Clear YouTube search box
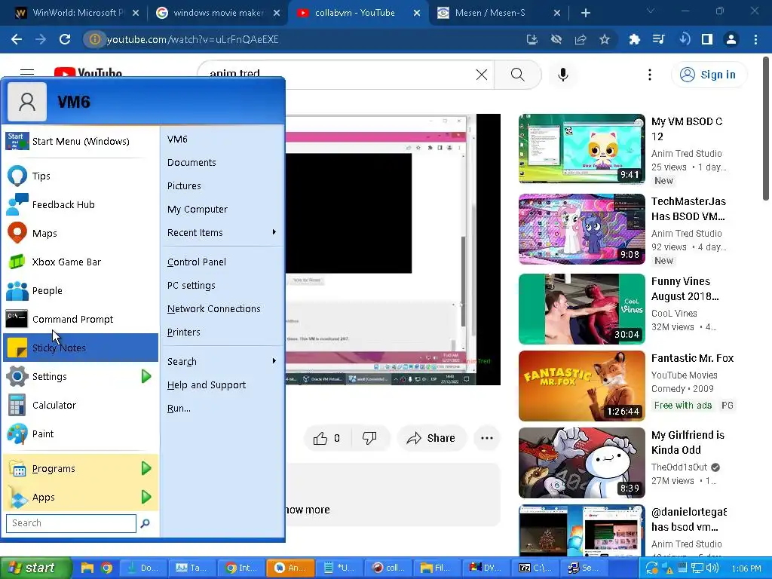Image resolution: width=772 pixels, height=579 pixels. point(482,75)
